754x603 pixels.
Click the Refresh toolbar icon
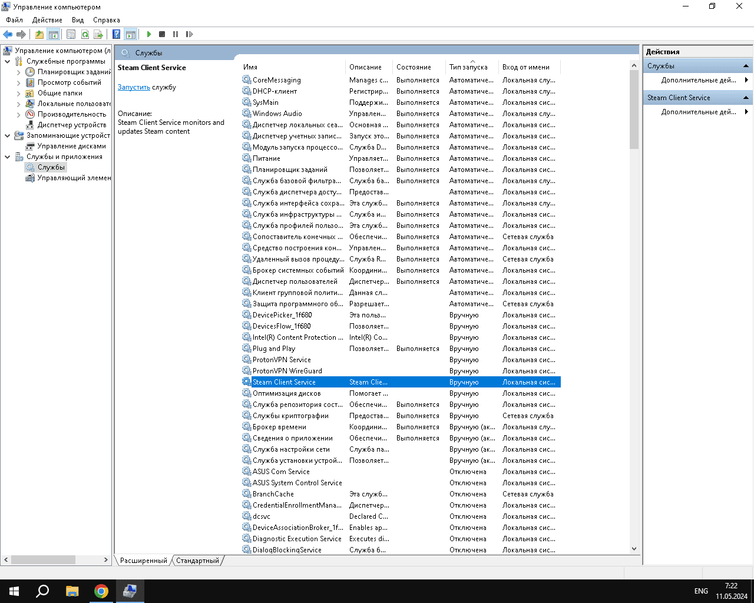point(85,34)
